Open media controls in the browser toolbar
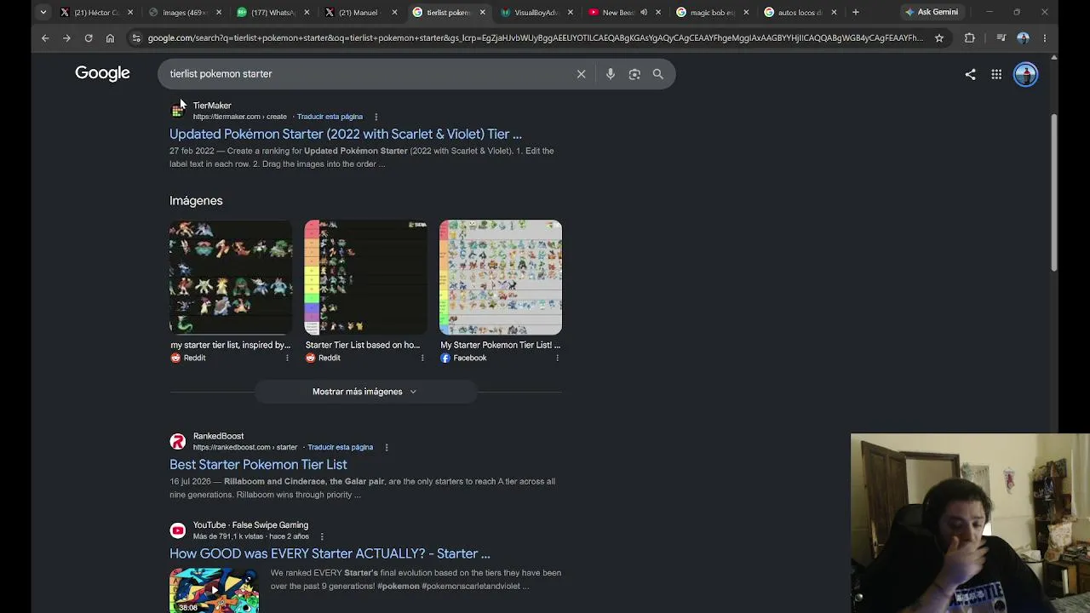This screenshot has width=1090, height=613. tap(1001, 37)
